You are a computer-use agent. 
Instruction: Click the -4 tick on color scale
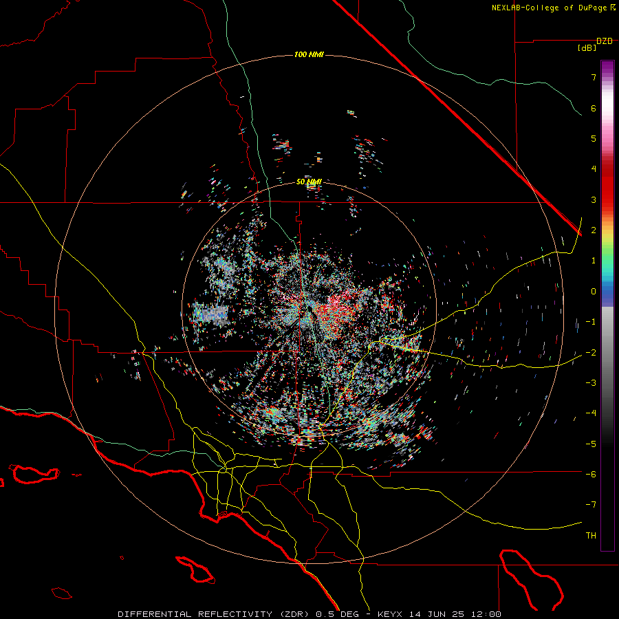pos(591,413)
